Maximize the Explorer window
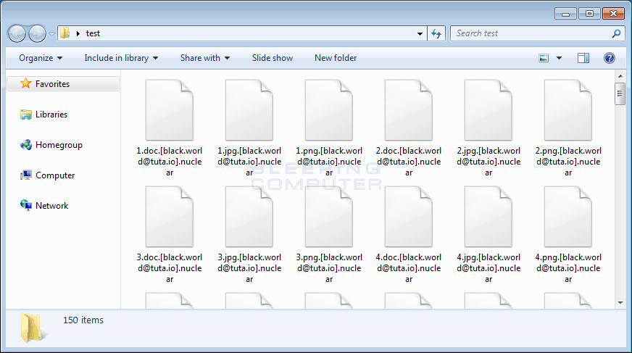Image resolution: width=632 pixels, height=353 pixels. click(x=589, y=14)
